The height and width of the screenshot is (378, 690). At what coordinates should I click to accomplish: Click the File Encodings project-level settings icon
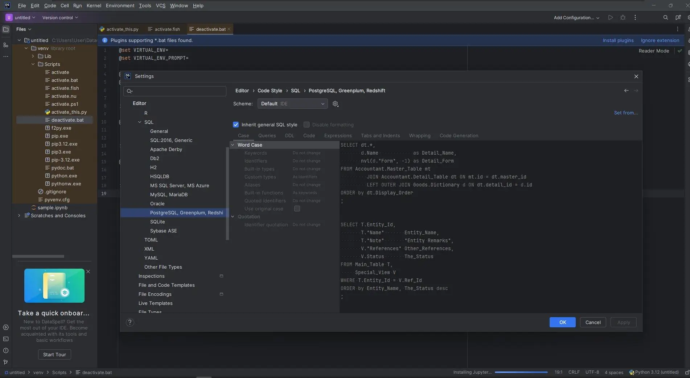pos(221,294)
